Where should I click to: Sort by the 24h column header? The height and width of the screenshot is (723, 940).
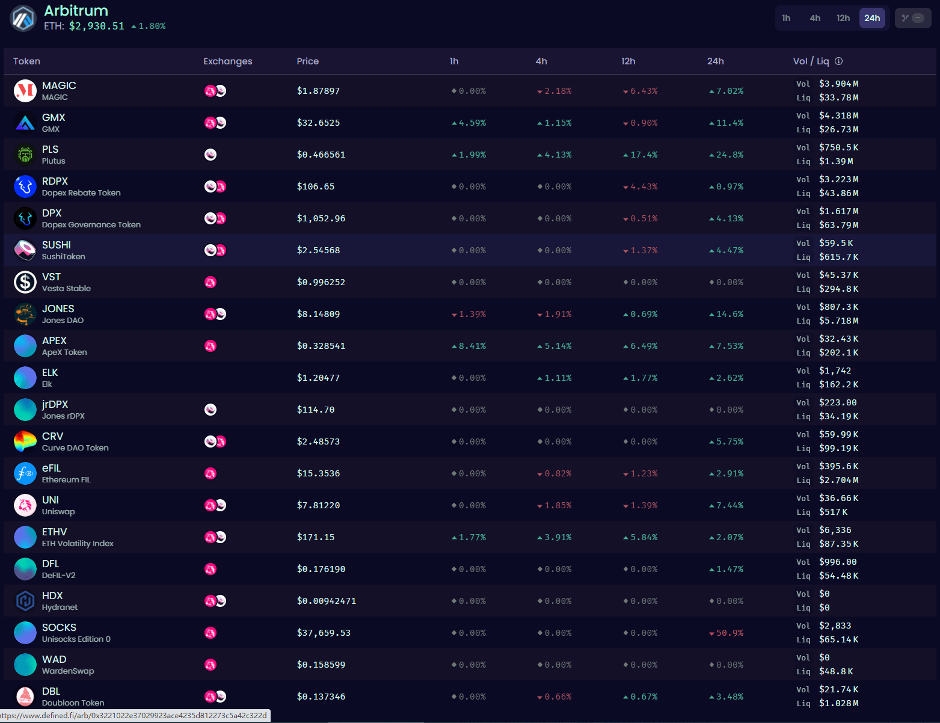[716, 61]
